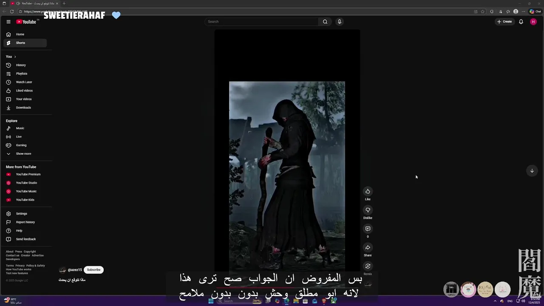Open Report history
Viewport: 544px width, 306px height.
[x=25, y=222]
